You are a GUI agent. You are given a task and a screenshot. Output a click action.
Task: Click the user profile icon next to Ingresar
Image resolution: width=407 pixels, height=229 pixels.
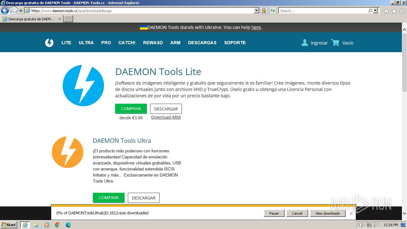tap(305, 43)
